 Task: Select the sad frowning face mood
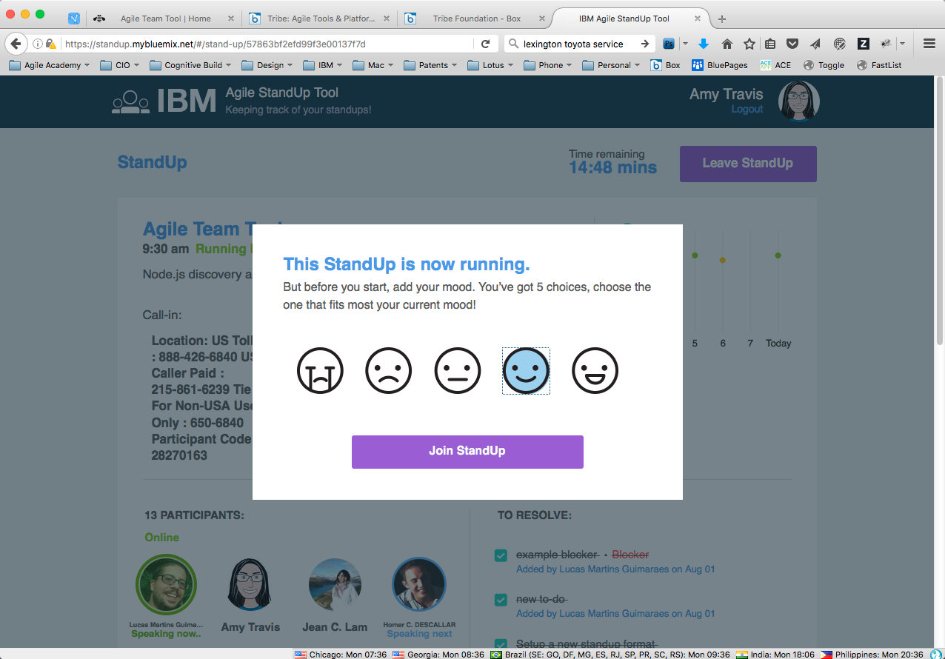pos(389,371)
